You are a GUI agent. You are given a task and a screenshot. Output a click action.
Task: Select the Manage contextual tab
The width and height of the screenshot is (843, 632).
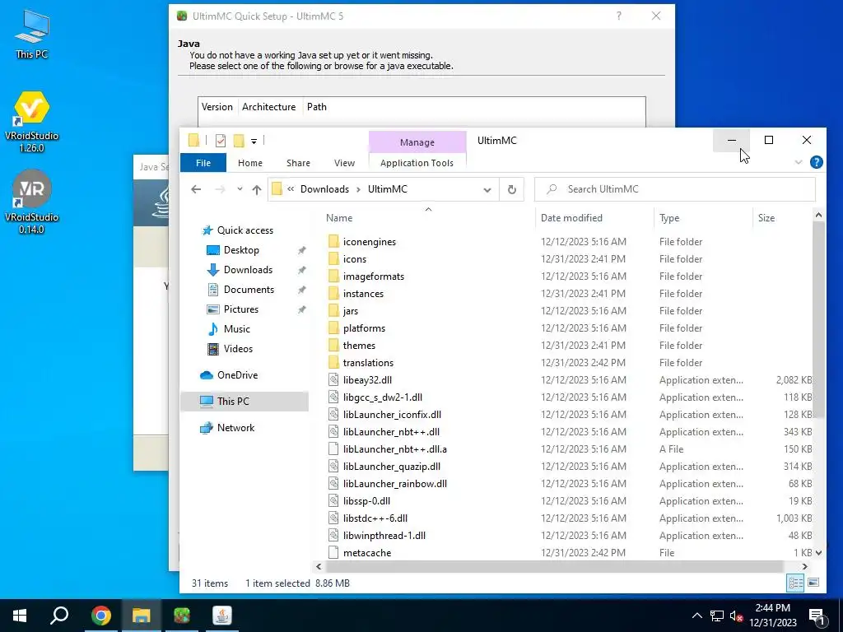point(417,142)
